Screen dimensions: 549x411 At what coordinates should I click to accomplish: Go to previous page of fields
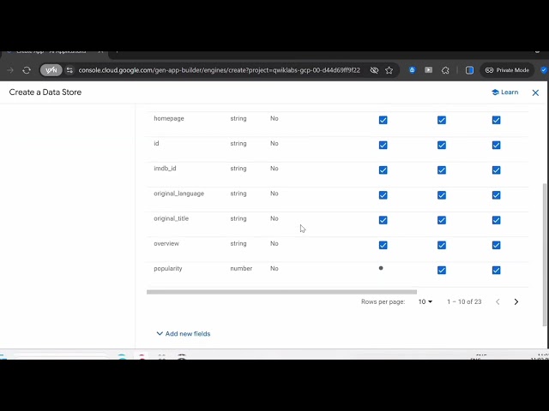pyautogui.click(x=498, y=301)
